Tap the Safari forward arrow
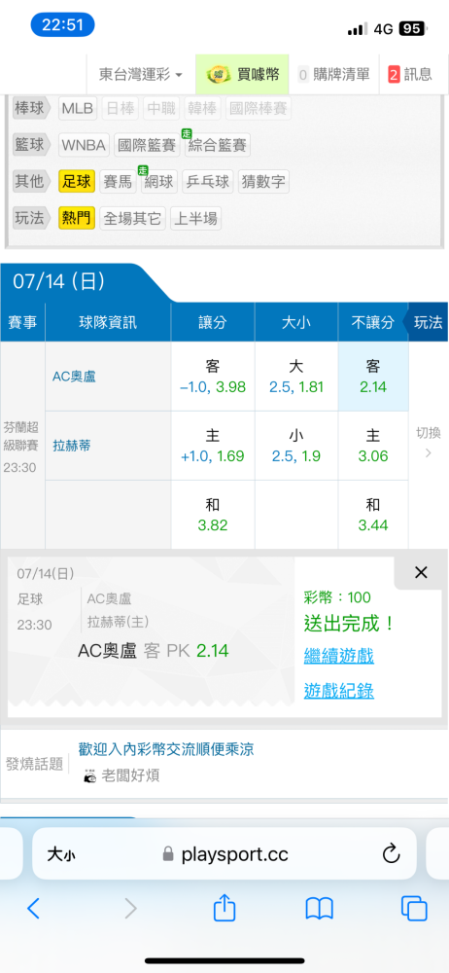The image size is (449, 973). [x=130, y=909]
